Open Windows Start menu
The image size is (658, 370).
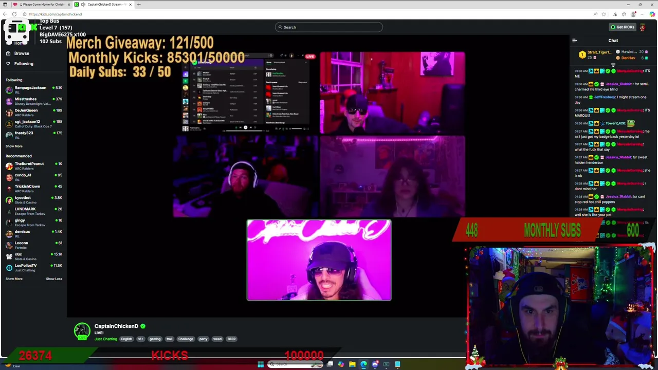[261, 364]
